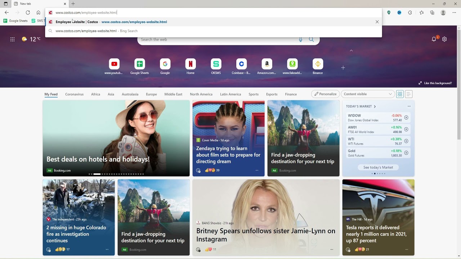
Task: Open the Collections icon in the toolbar
Action: click(x=432, y=13)
